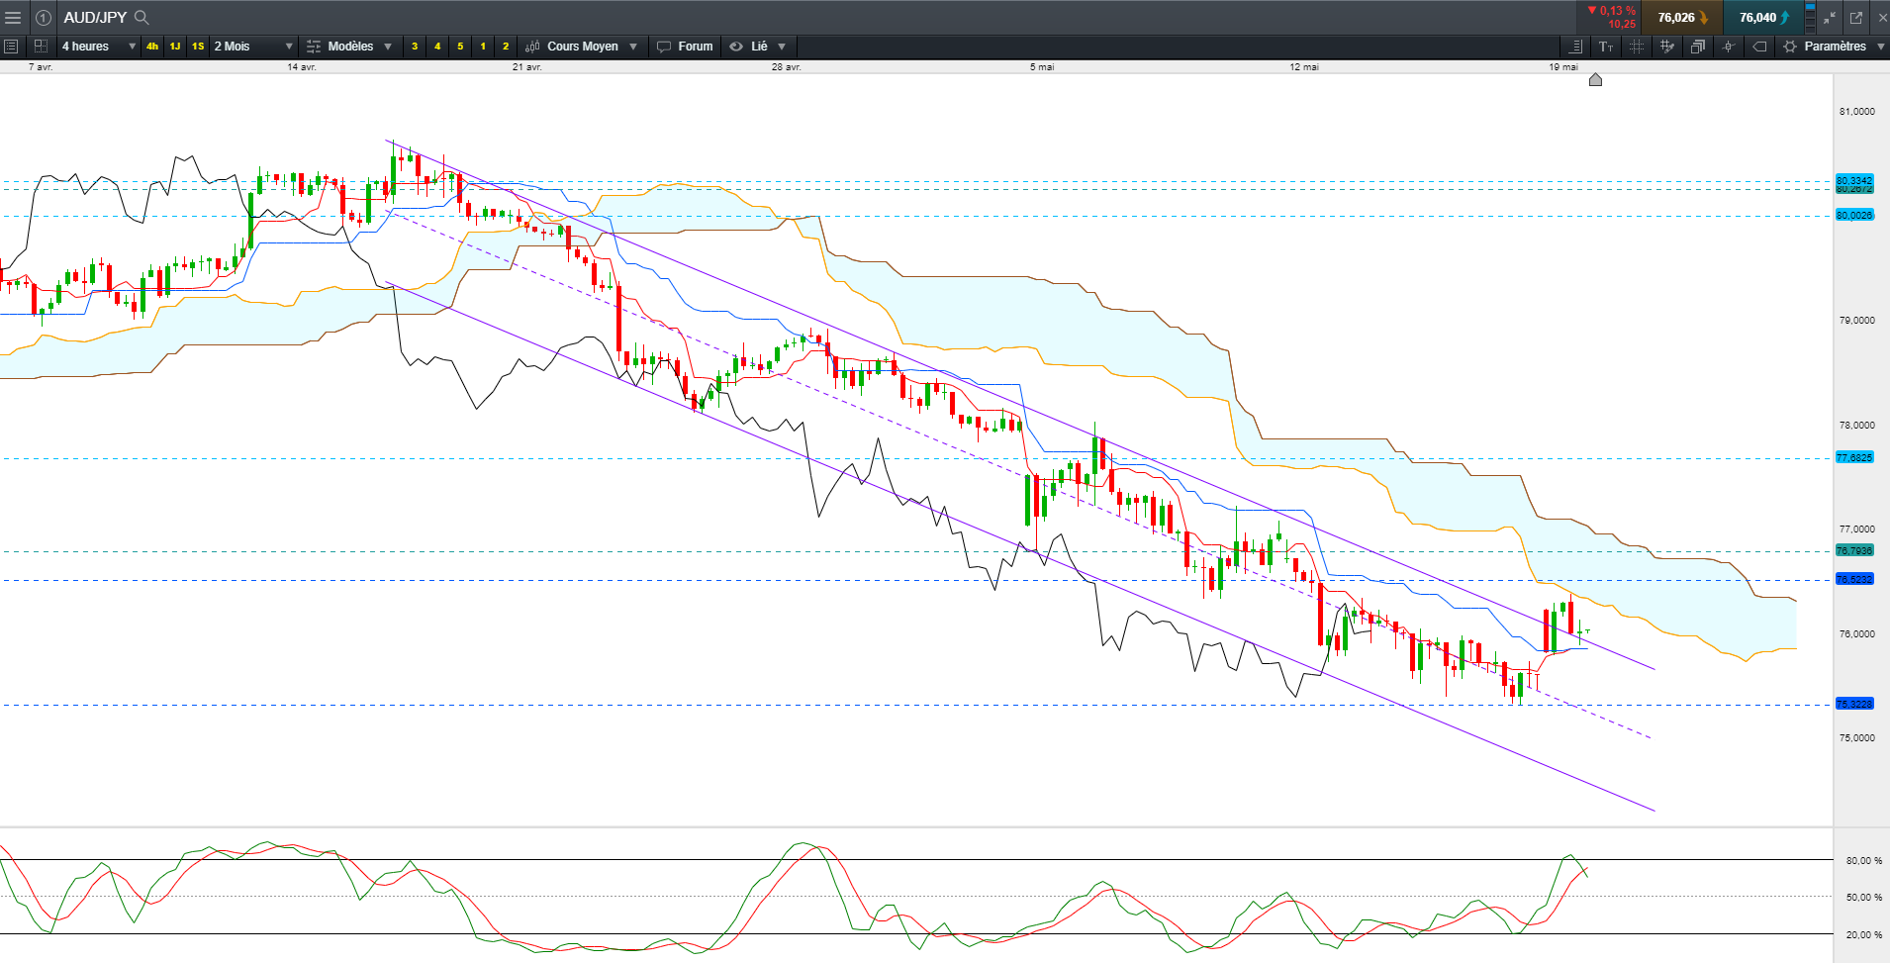Apply template shortcut 2
Screen dimensions: 1890x963
point(506,47)
